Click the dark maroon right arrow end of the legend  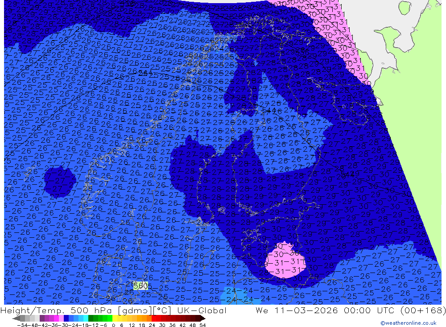coord(203,319)
